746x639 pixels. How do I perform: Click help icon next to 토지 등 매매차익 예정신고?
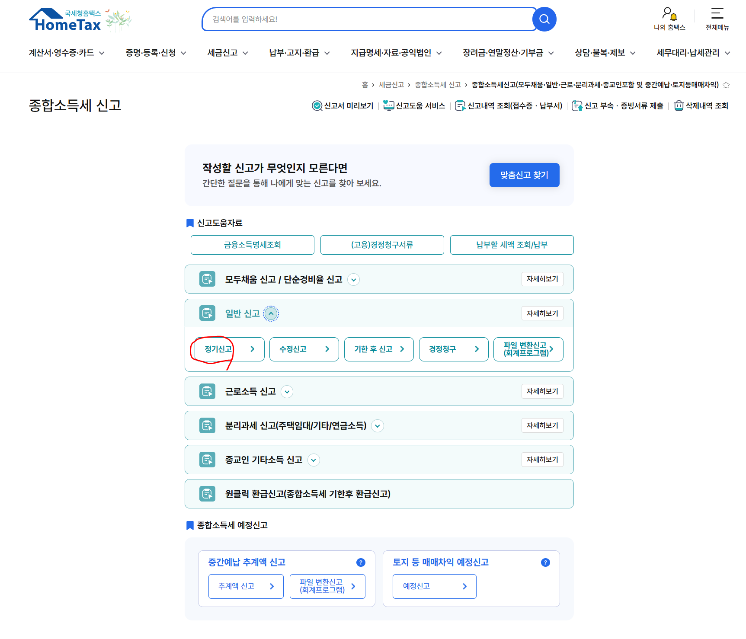pyautogui.click(x=545, y=562)
